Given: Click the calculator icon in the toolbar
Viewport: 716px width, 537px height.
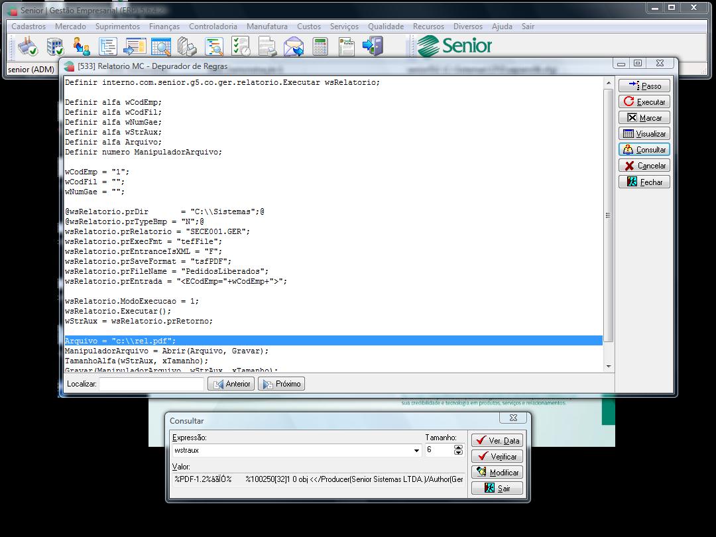Looking at the screenshot, I should (320, 46).
